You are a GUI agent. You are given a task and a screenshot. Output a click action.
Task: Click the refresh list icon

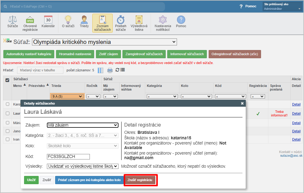117,70
